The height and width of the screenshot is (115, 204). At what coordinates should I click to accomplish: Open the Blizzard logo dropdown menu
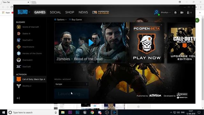click(24, 12)
